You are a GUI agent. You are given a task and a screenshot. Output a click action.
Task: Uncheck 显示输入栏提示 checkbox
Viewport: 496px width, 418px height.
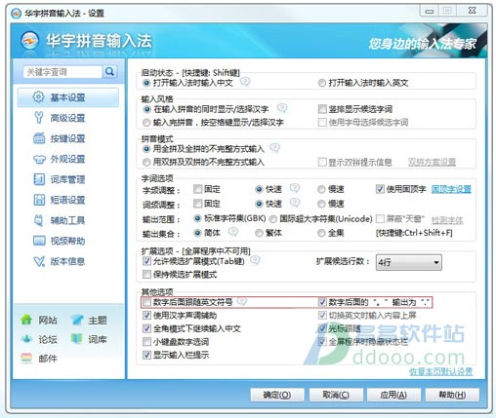pos(146,355)
